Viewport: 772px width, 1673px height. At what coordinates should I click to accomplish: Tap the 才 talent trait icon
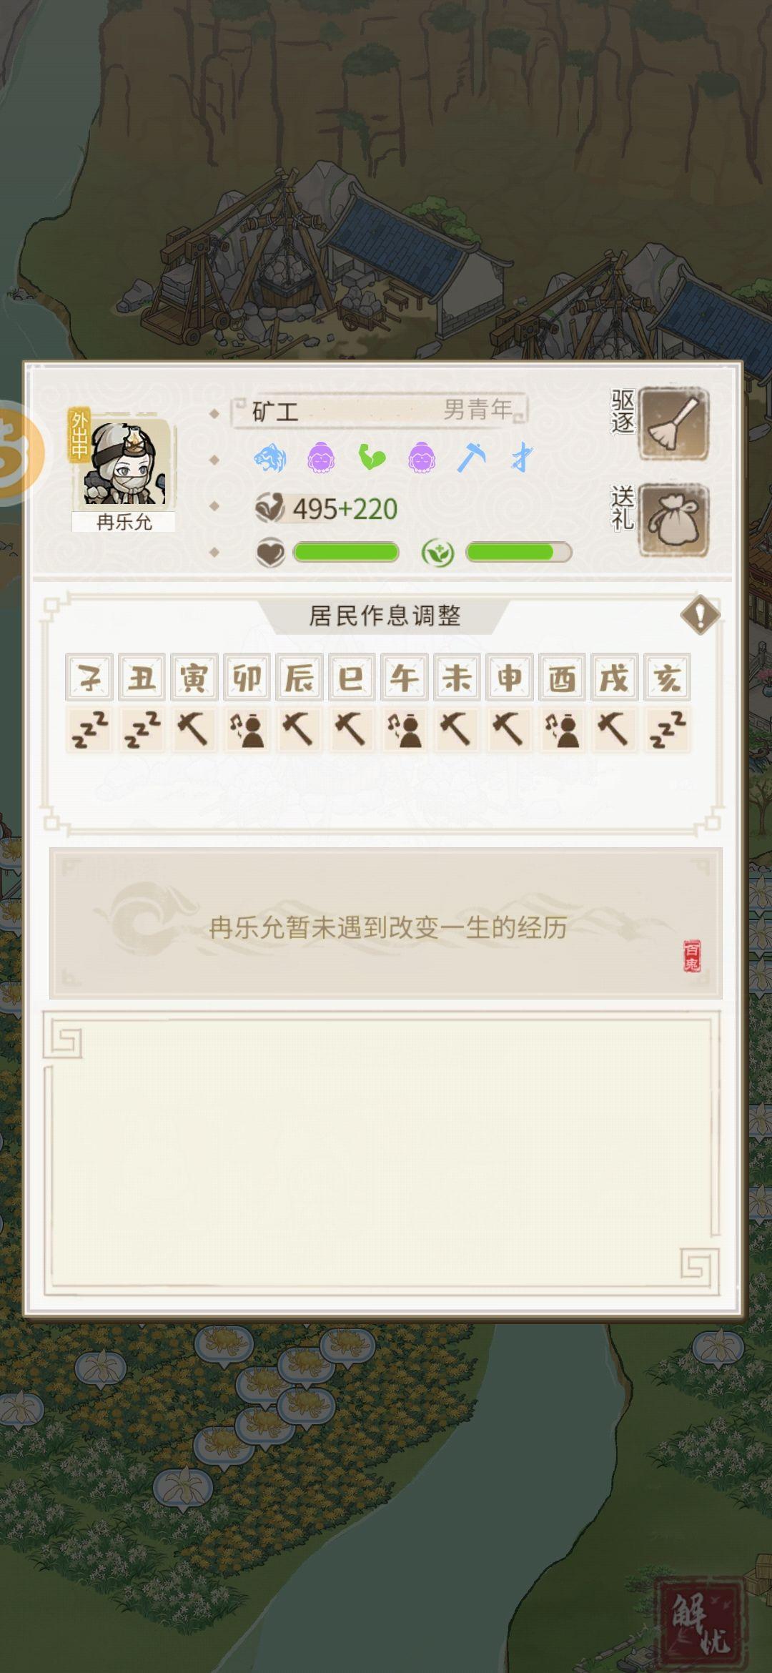[x=522, y=458]
